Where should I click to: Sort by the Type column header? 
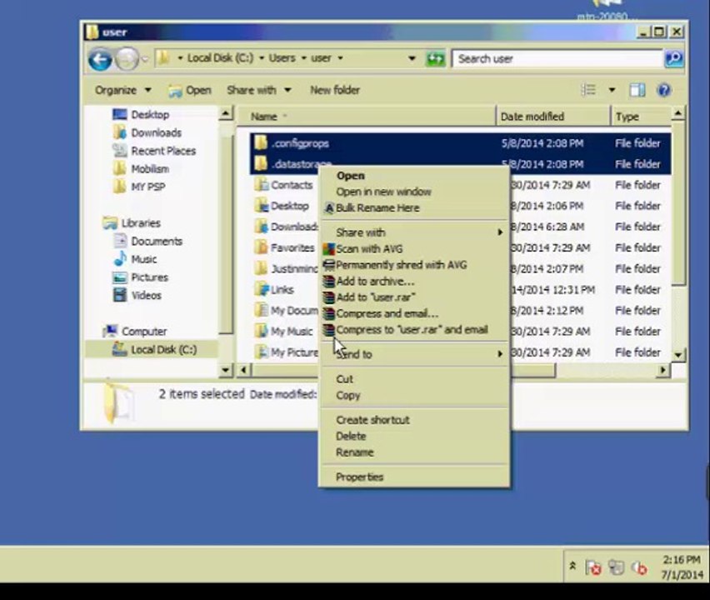tap(641, 117)
